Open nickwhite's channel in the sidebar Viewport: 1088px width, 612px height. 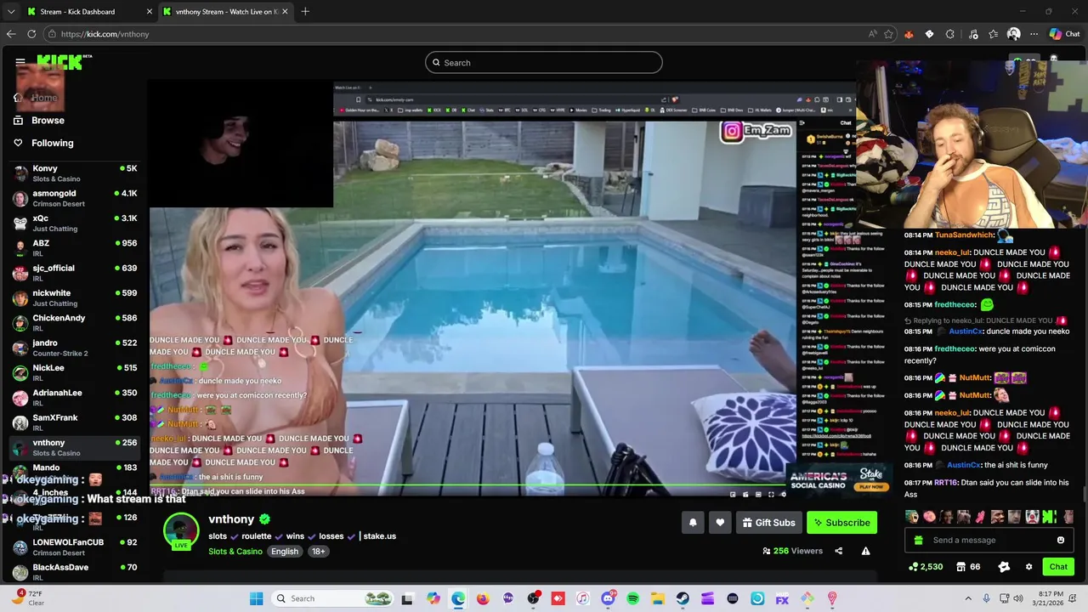[x=75, y=297]
